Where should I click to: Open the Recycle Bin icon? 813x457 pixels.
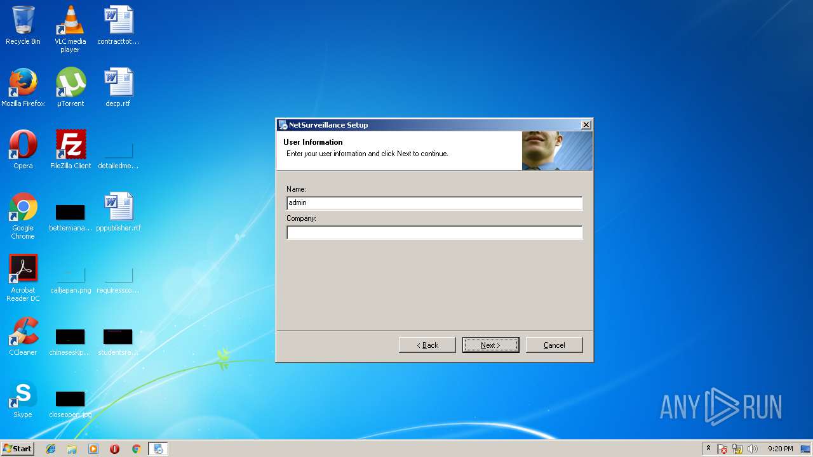click(23, 25)
